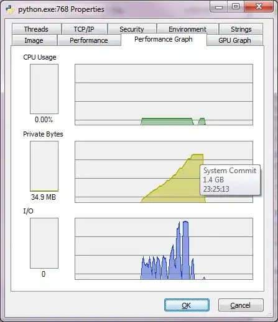Open the Threads tab
The width and height of the screenshot is (278, 322).
click(37, 29)
